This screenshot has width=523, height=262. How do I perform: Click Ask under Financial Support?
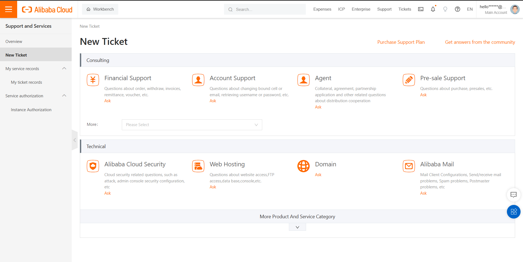click(107, 101)
